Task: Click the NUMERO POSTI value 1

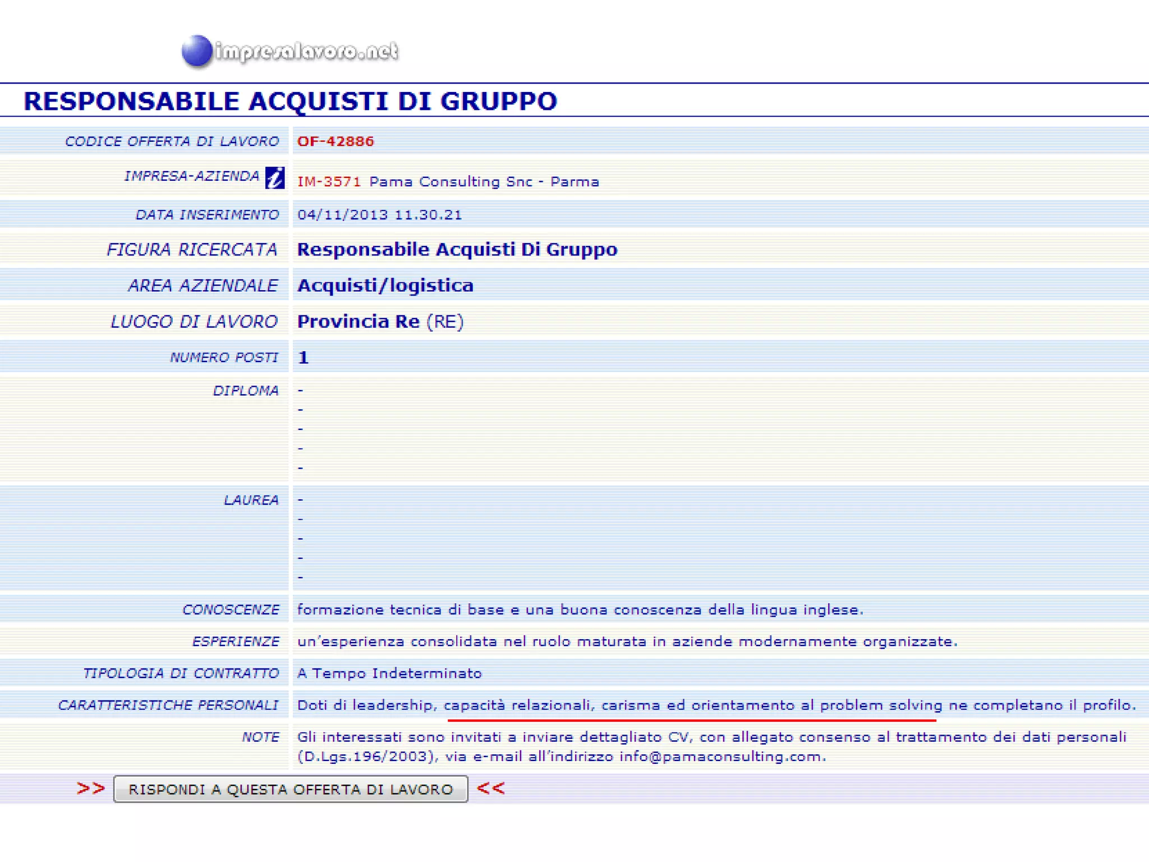Action: coord(304,357)
